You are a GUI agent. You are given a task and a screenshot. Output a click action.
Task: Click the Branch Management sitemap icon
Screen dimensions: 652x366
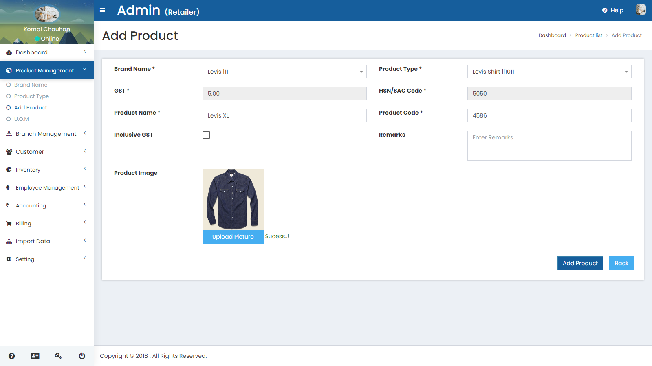(9, 134)
